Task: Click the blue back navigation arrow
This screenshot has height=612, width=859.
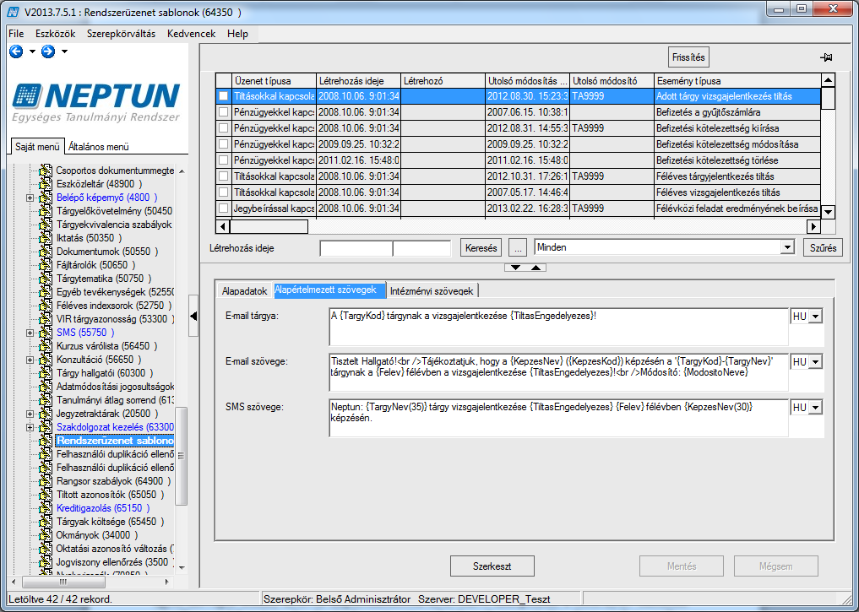Action: coord(16,51)
